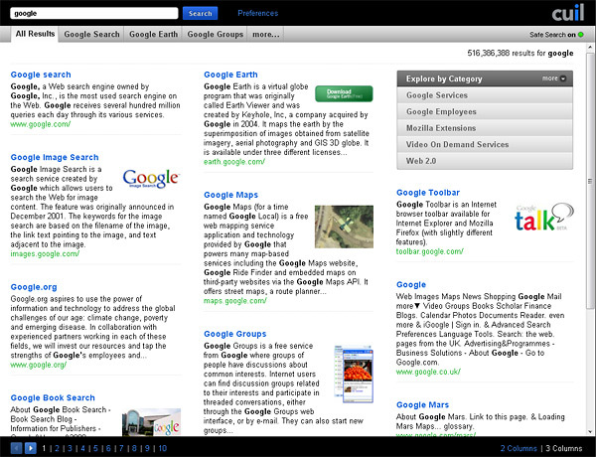Open the Google Mars result title

[423, 404]
